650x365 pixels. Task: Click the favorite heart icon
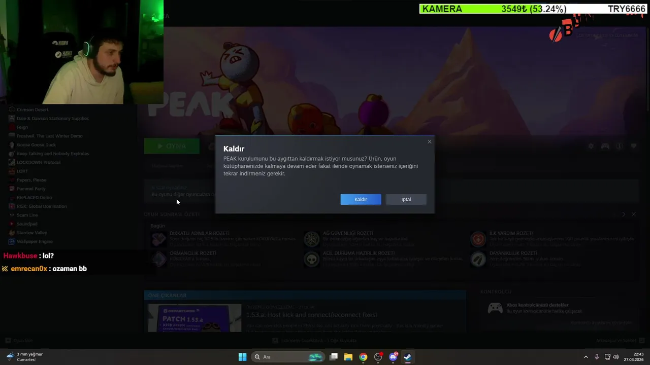pos(634,146)
